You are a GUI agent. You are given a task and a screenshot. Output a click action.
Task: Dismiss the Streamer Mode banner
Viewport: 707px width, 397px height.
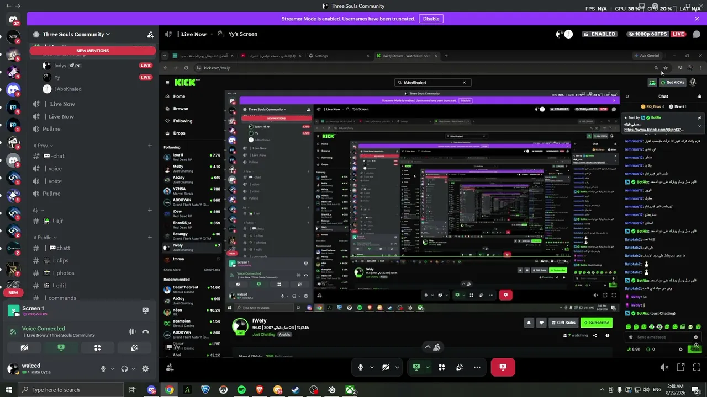pos(697,19)
